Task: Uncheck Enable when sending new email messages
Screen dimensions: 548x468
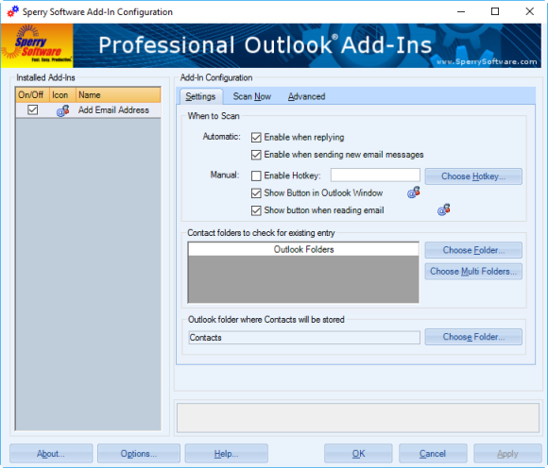Action: click(256, 155)
